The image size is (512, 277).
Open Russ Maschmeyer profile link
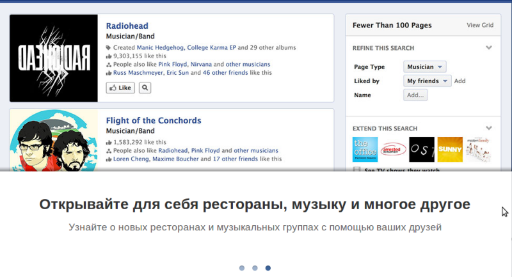pyautogui.click(x=138, y=73)
